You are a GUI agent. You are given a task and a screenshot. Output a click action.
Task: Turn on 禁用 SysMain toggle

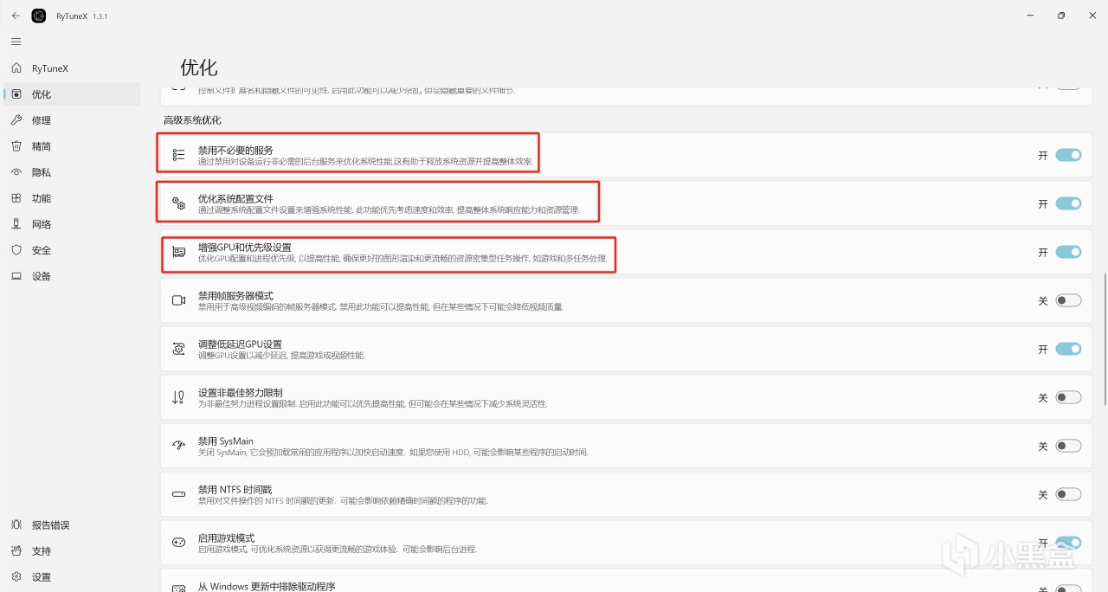[x=1068, y=446]
